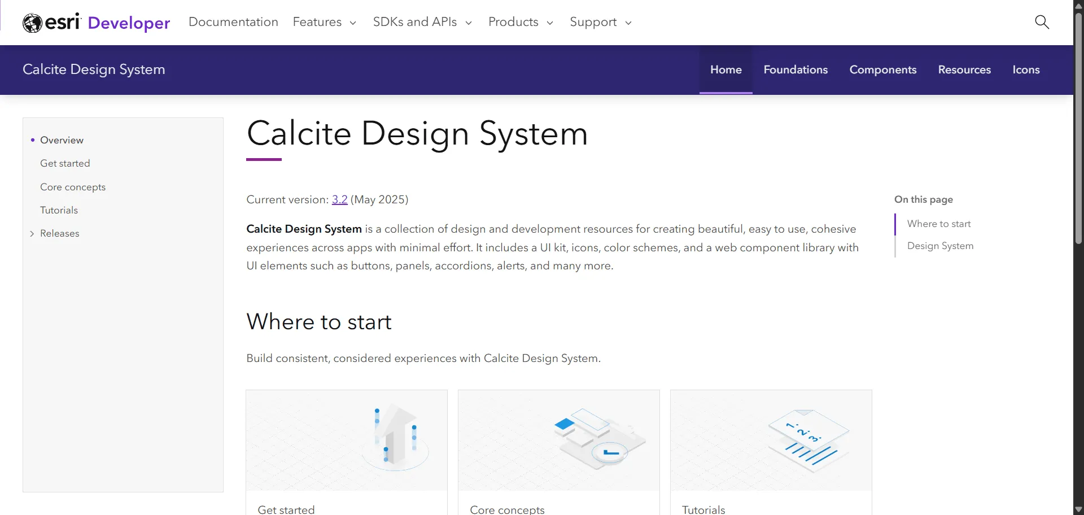The width and height of the screenshot is (1084, 515).
Task: Open the Core concepts card illustration
Action: [x=559, y=440]
